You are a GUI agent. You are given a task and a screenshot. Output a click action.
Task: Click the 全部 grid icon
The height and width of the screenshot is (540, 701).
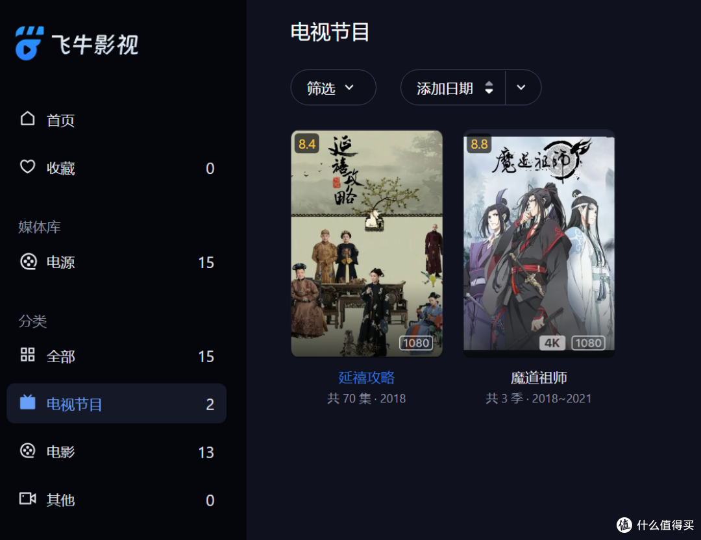pyautogui.click(x=27, y=354)
